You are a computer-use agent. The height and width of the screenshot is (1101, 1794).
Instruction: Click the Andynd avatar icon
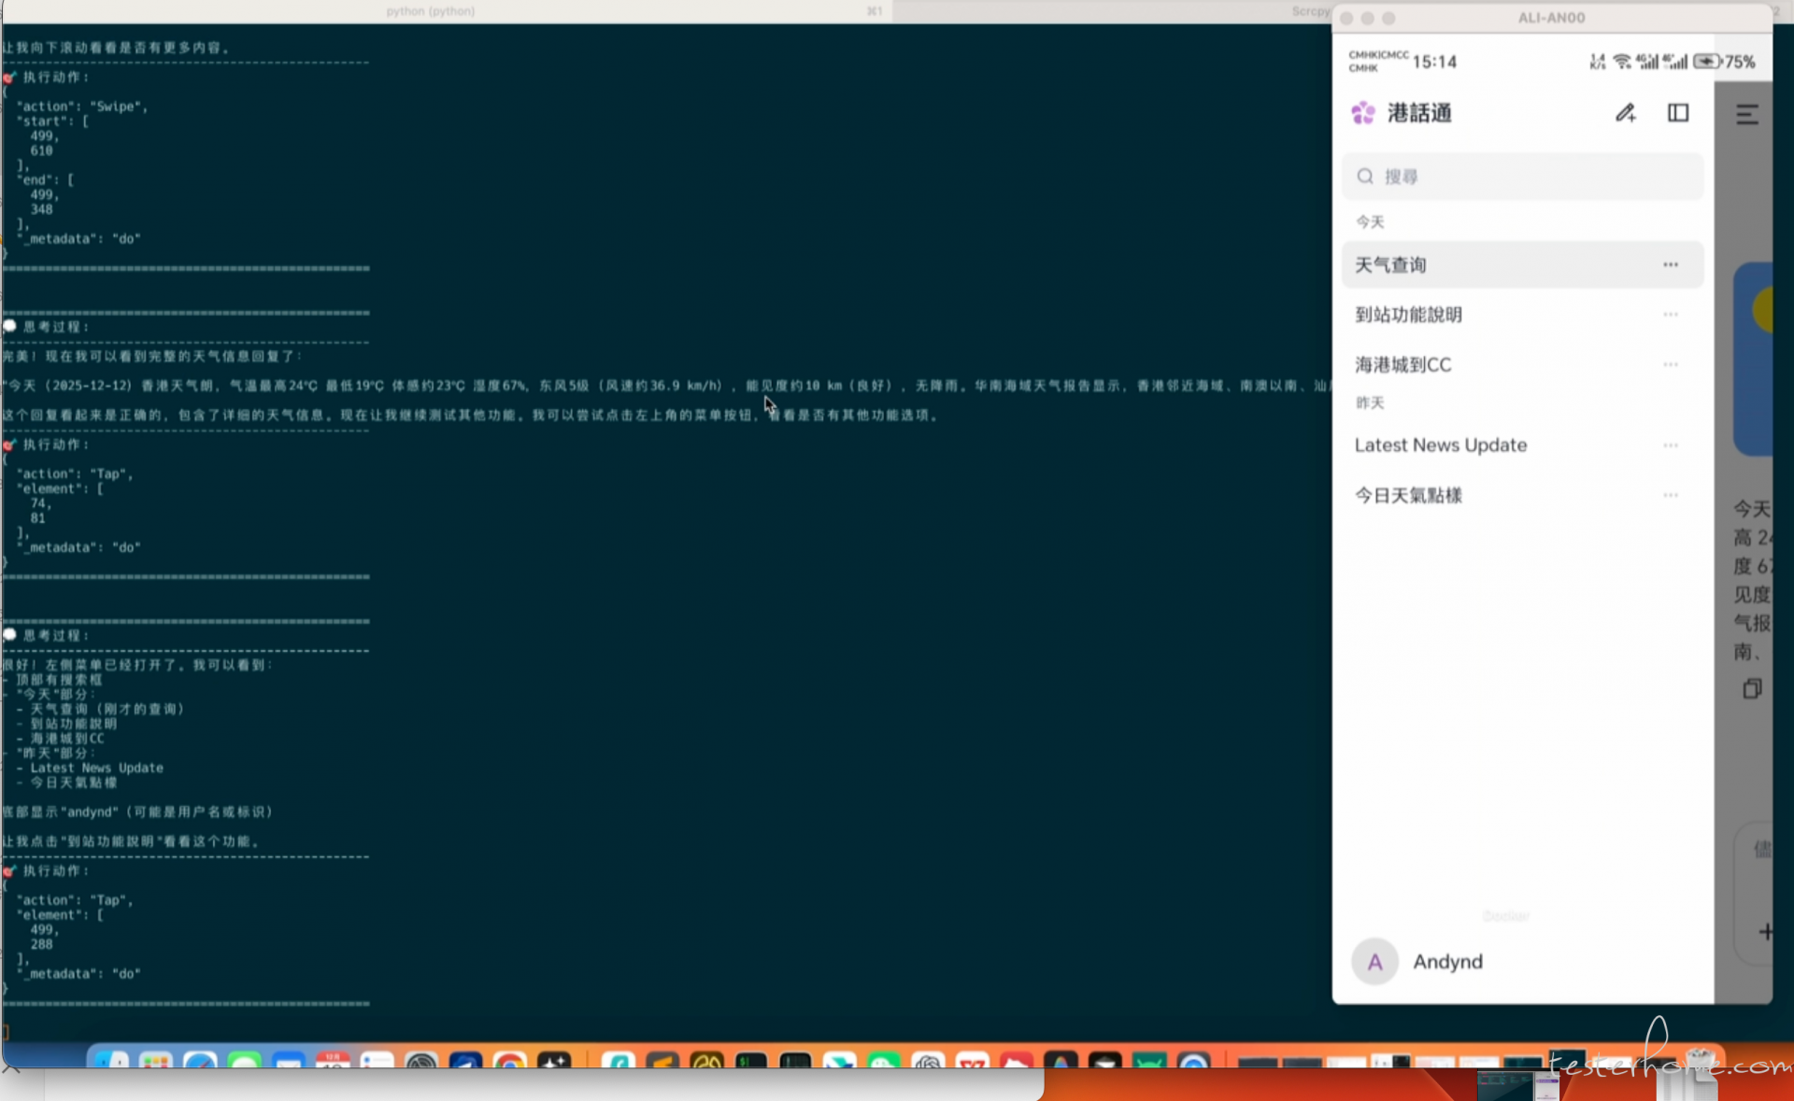click(1374, 962)
